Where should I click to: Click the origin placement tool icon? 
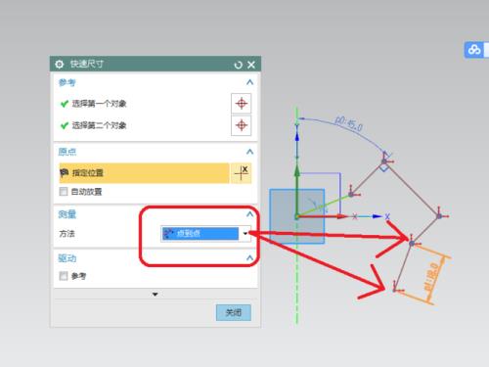(242, 173)
